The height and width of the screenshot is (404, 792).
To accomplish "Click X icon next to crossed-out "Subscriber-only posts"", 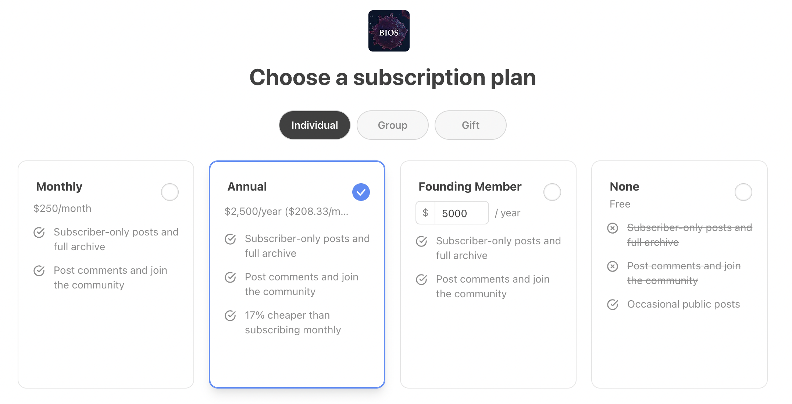I will [x=612, y=228].
